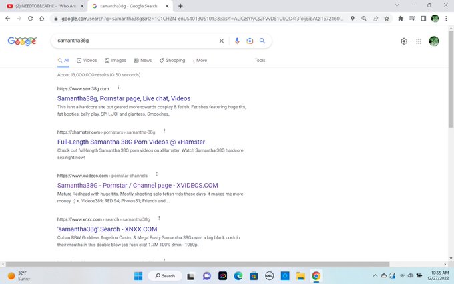
Task: Launch Microsoft Edge from taskbar
Action: coord(238,276)
